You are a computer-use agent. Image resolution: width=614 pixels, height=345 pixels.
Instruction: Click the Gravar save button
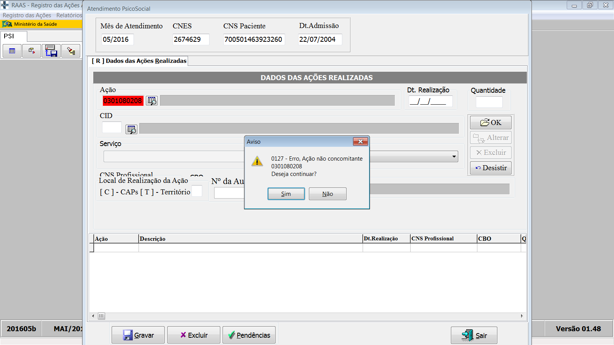[138, 335]
